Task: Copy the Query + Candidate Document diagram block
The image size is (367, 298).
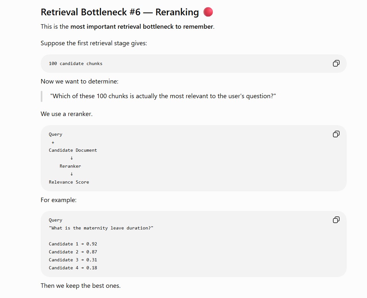Action: [x=336, y=134]
